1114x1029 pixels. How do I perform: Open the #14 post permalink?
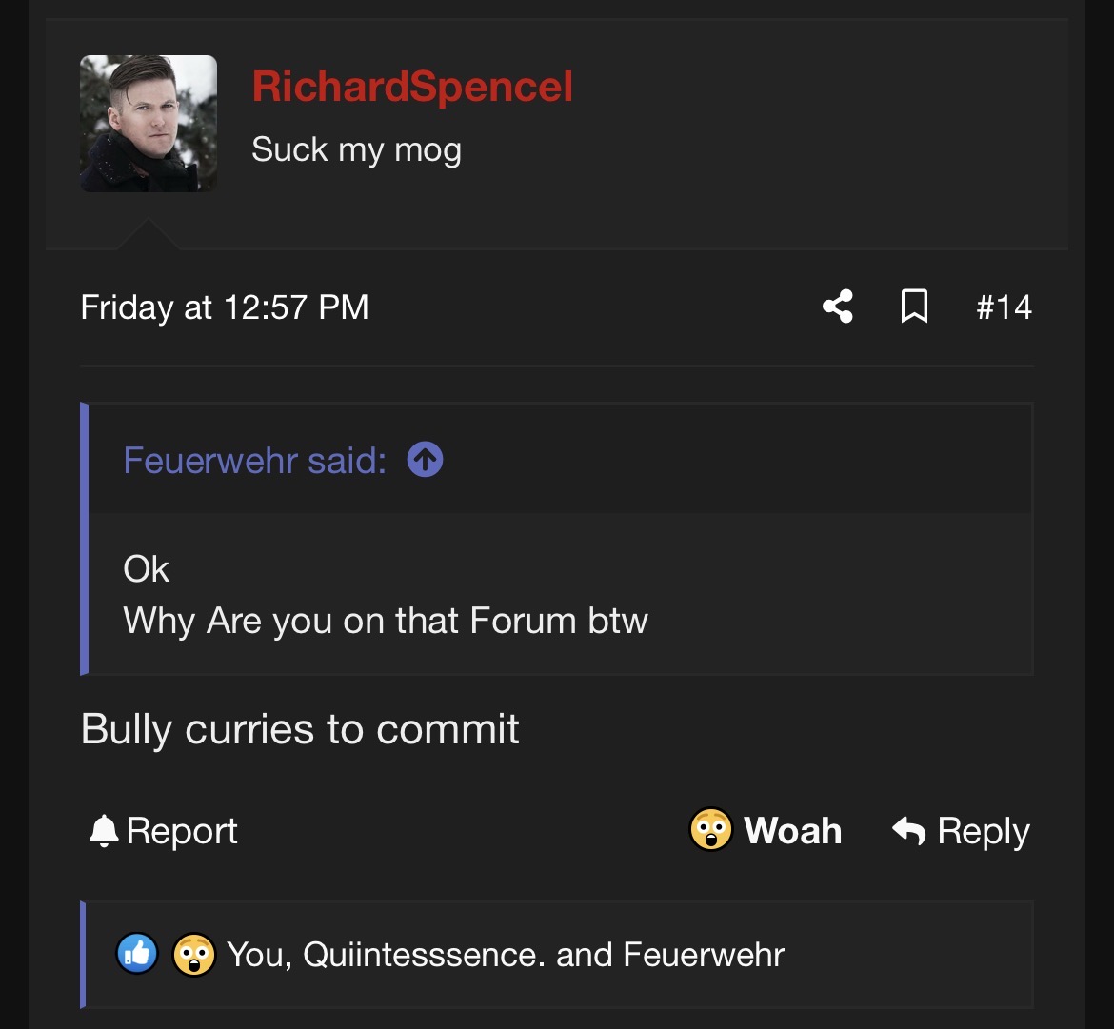pyautogui.click(x=1004, y=307)
